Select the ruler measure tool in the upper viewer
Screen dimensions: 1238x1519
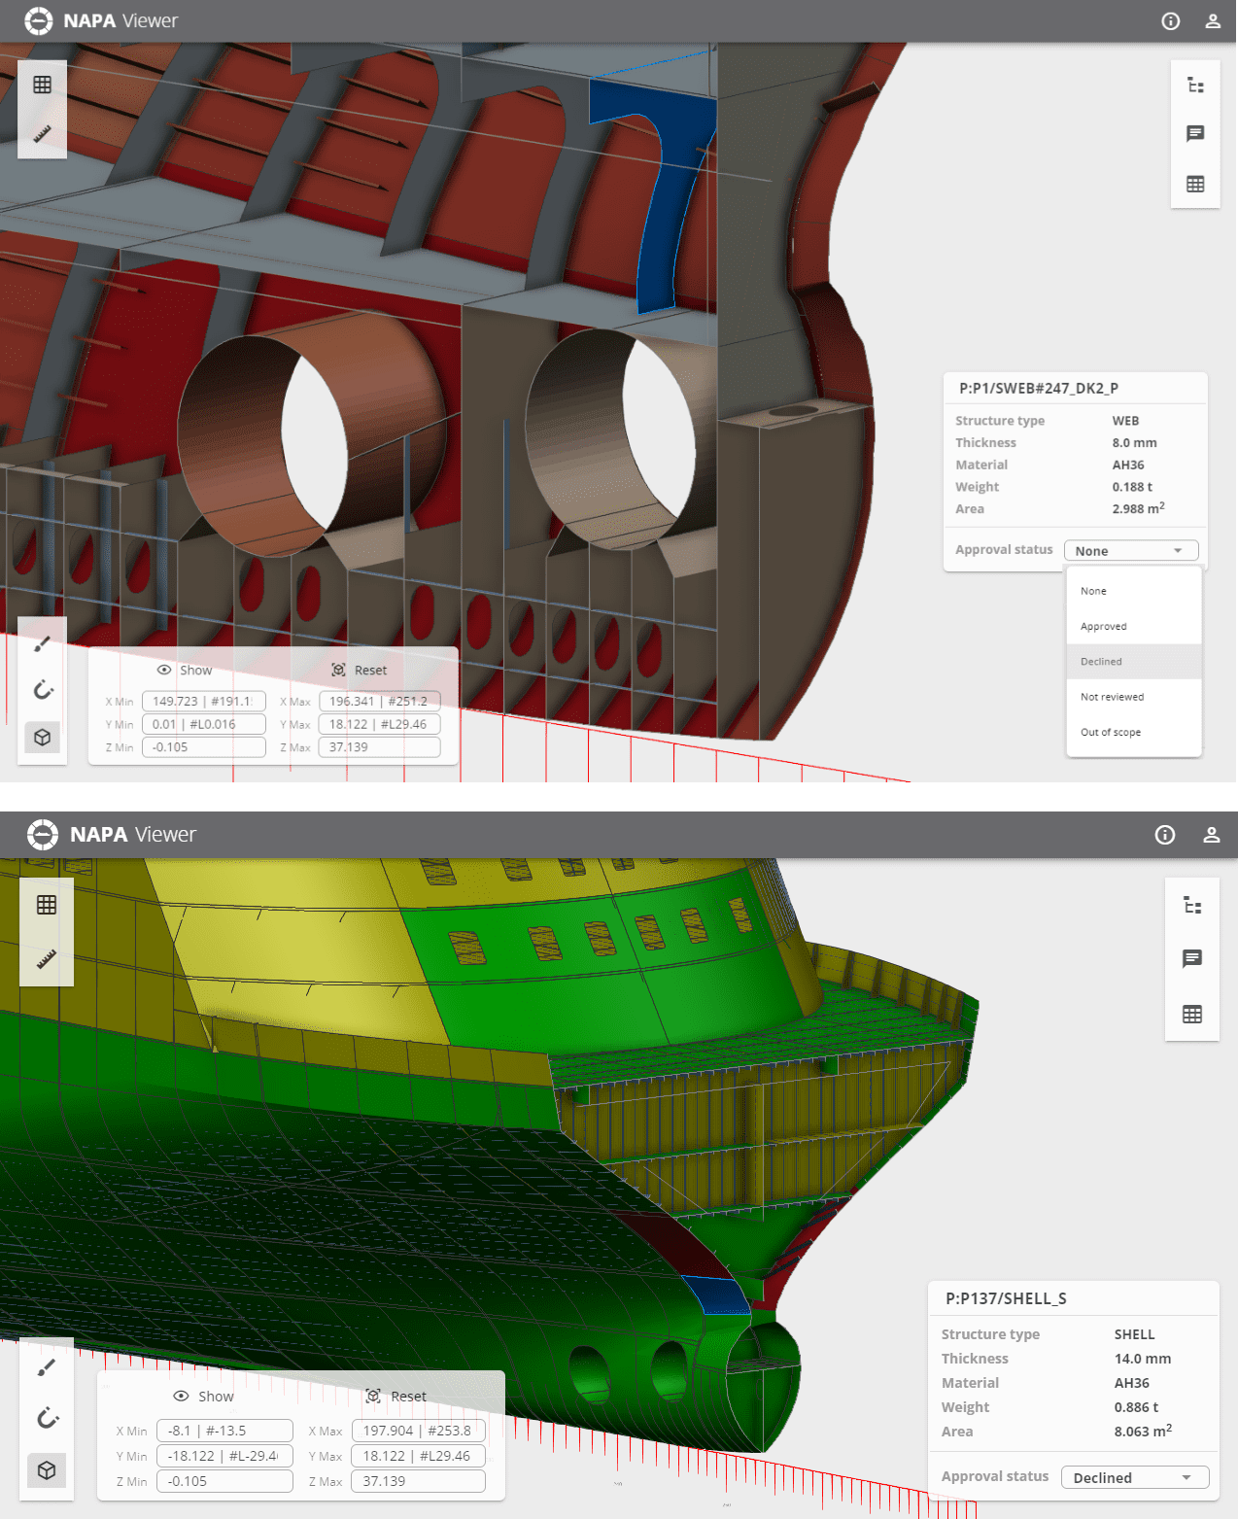coord(42,134)
